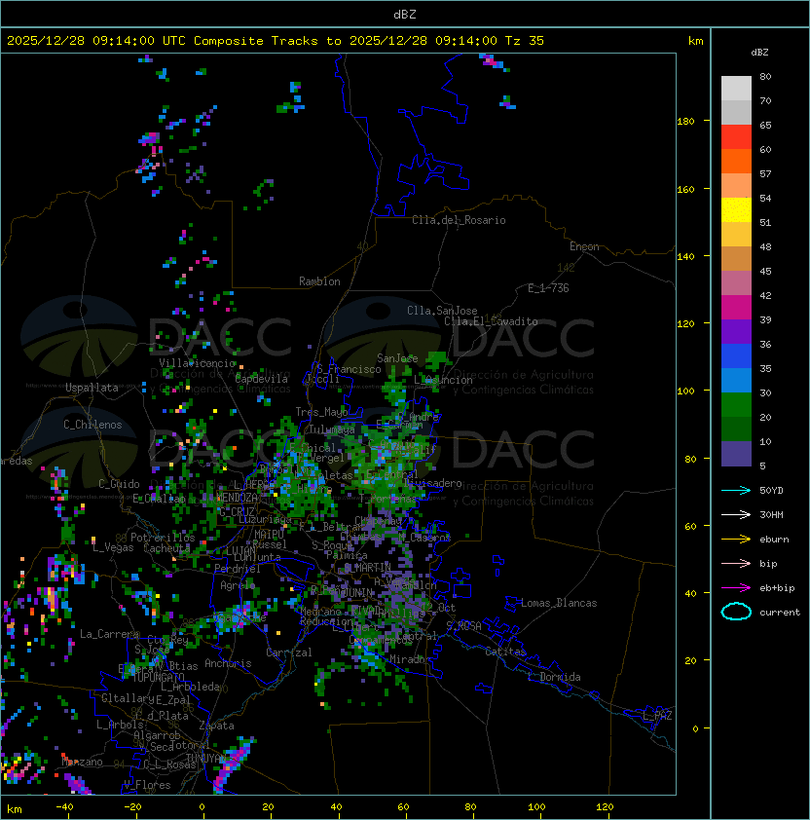Click the pink bip arrow icon
Screen dimensions: 810x820
click(736, 563)
